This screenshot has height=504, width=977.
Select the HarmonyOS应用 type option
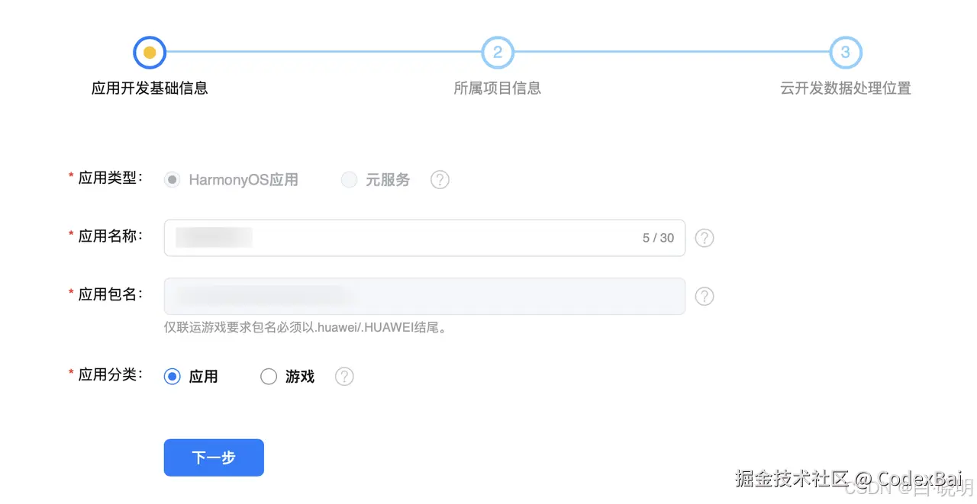172,179
